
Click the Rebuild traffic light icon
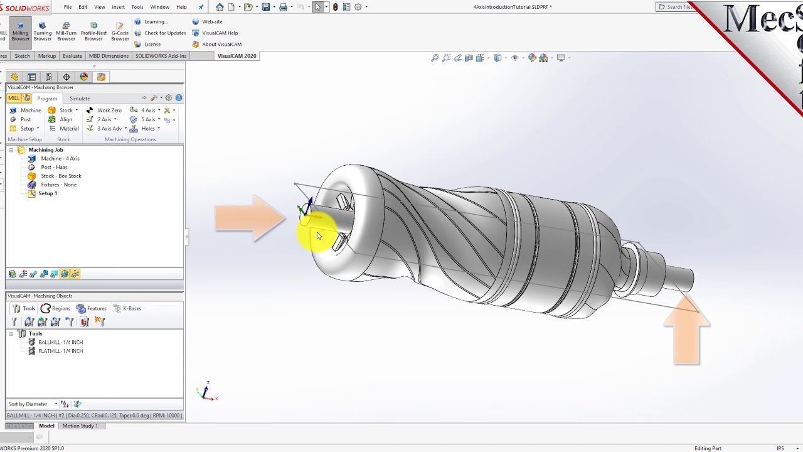[x=336, y=7]
